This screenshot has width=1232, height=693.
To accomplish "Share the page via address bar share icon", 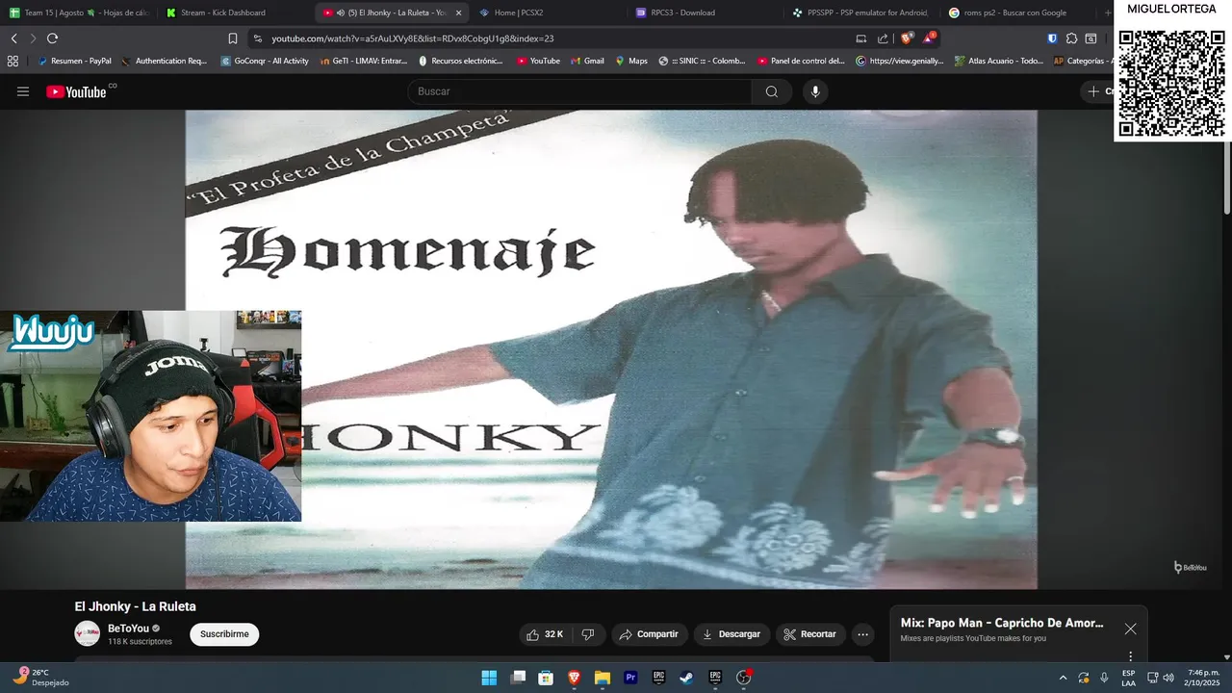I will coord(883,38).
